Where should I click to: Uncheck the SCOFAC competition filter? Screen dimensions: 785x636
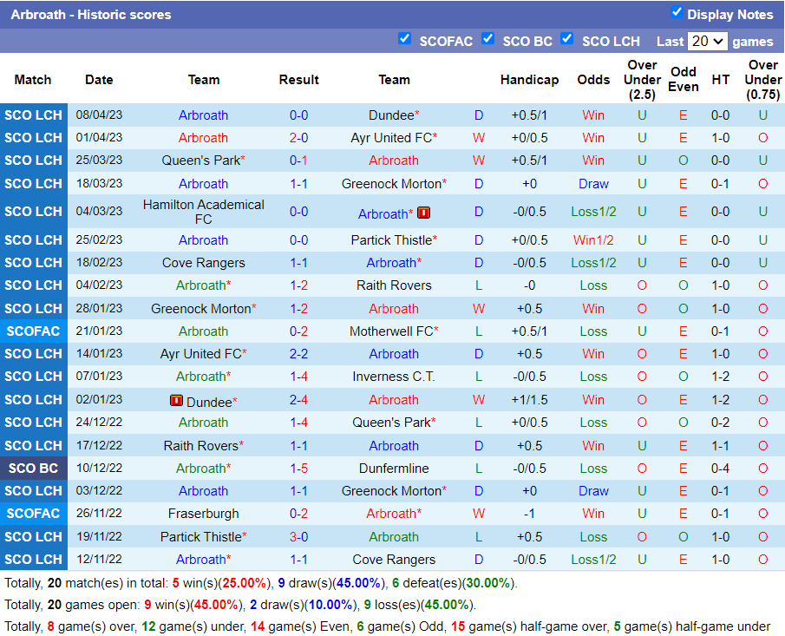(x=404, y=38)
